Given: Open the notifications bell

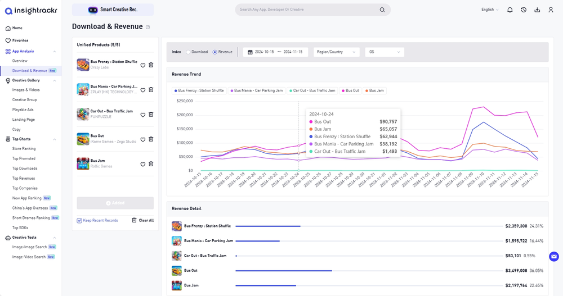Looking at the screenshot, I should tap(510, 10).
